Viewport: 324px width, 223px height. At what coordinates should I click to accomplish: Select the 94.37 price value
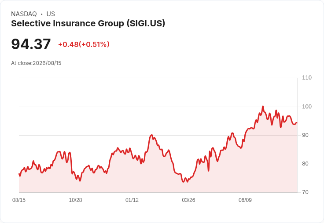[31, 44]
